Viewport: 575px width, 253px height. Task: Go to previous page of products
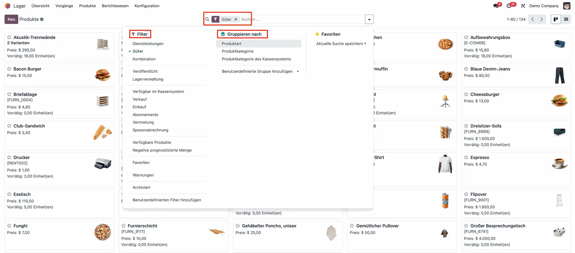tap(532, 19)
